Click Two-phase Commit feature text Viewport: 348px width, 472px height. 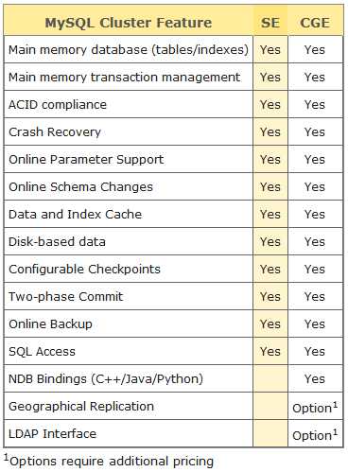coord(65,297)
